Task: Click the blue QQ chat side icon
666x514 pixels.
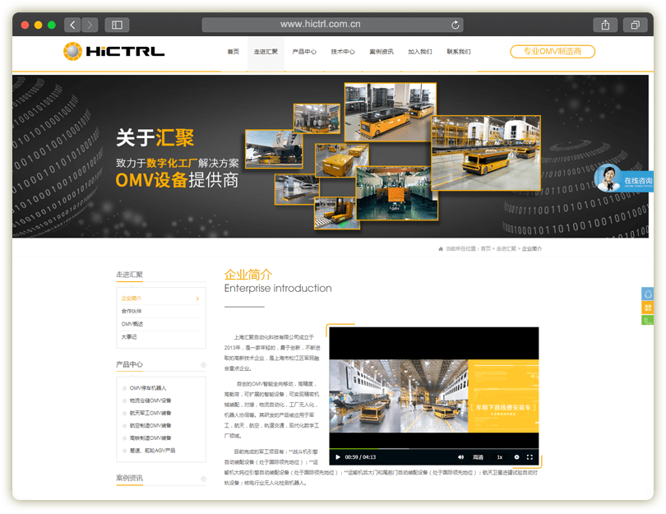Action: pyautogui.click(x=647, y=294)
